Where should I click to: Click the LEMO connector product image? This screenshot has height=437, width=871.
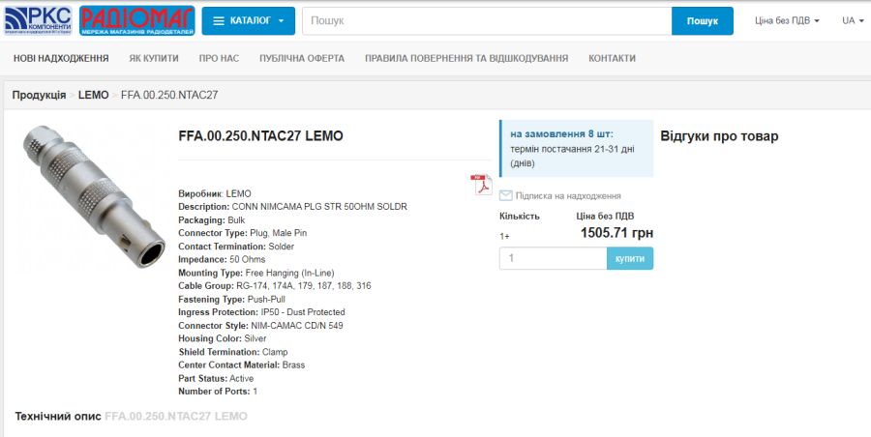[x=93, y=195]
